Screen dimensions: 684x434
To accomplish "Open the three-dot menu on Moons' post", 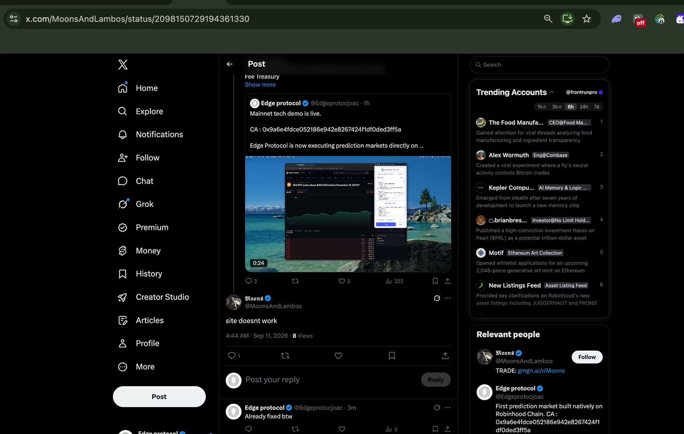I will tap(447, 298).
